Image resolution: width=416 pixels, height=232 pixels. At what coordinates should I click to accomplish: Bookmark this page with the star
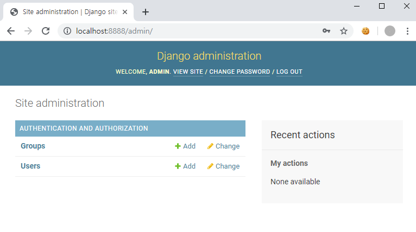344,31
